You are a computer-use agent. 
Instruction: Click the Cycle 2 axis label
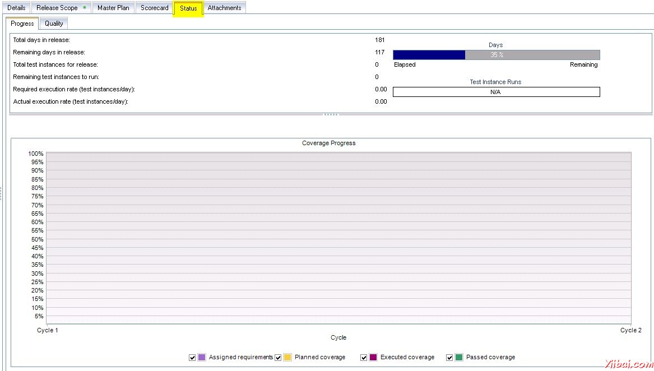[630, 331]
